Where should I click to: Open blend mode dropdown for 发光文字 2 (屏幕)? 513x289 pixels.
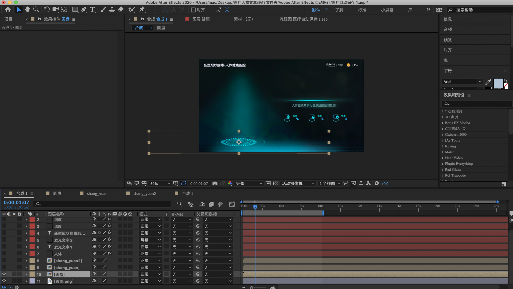[x=150, y=240]
